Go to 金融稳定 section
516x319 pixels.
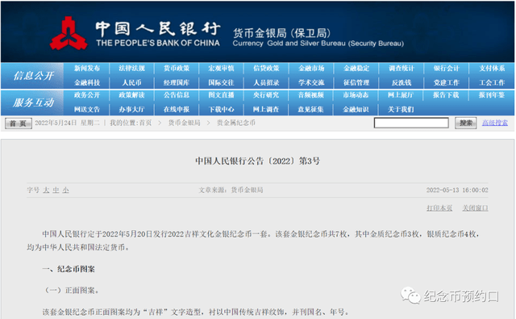356,68
